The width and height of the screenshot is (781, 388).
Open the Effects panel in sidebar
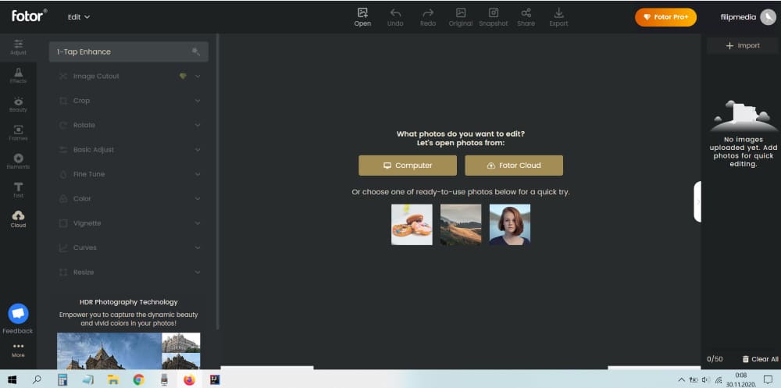pyautogui.click(x=18, y=75)
